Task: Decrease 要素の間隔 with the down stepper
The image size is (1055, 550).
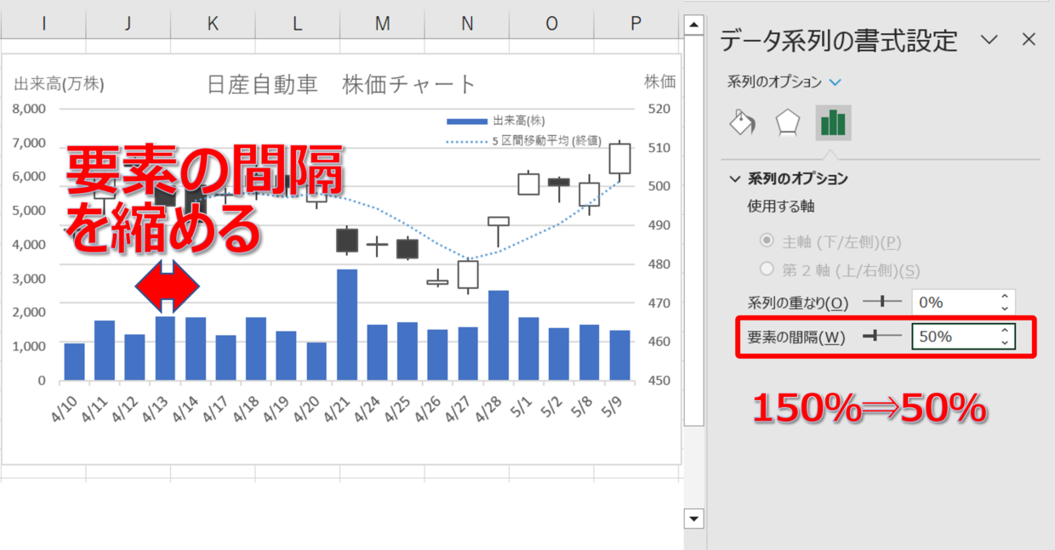Action: [1005, 343]
